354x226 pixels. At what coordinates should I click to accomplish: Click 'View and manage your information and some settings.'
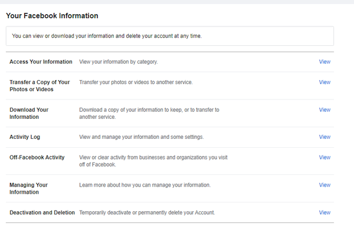(142, 137)
